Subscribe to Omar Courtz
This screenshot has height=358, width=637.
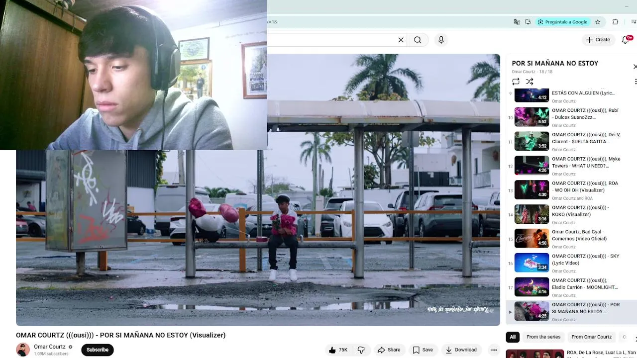[x=98, y=350]
